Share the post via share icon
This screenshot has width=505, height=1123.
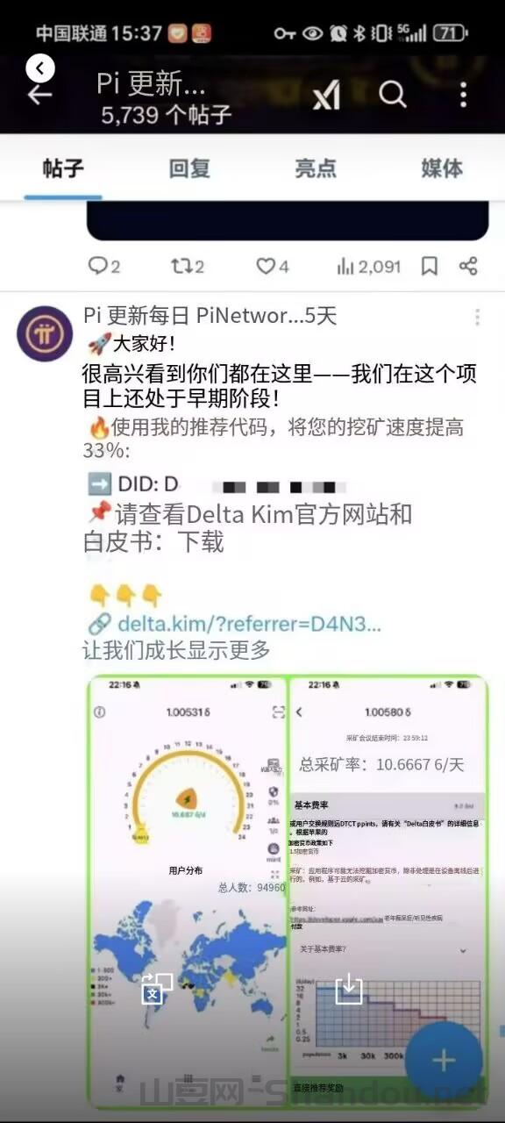point(469,266)
